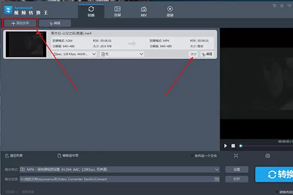Click the scissors 编辑 button in toolbar
The width and height of the screenshot is (293, 195).
pyautogui.click(x=55, y=23)
